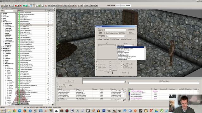Click the Windows Start button
This screenshot has width=202, height=113.
pos(3,111)
